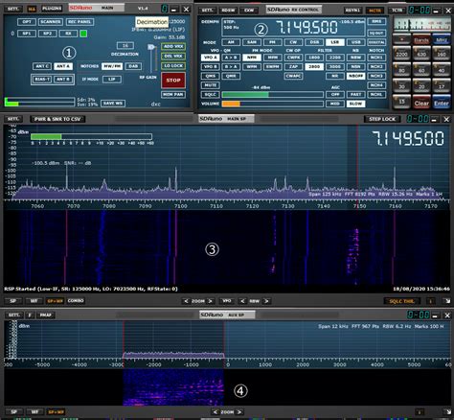
Task: Select the ANT A antenna input
Action: click(63, 66)
